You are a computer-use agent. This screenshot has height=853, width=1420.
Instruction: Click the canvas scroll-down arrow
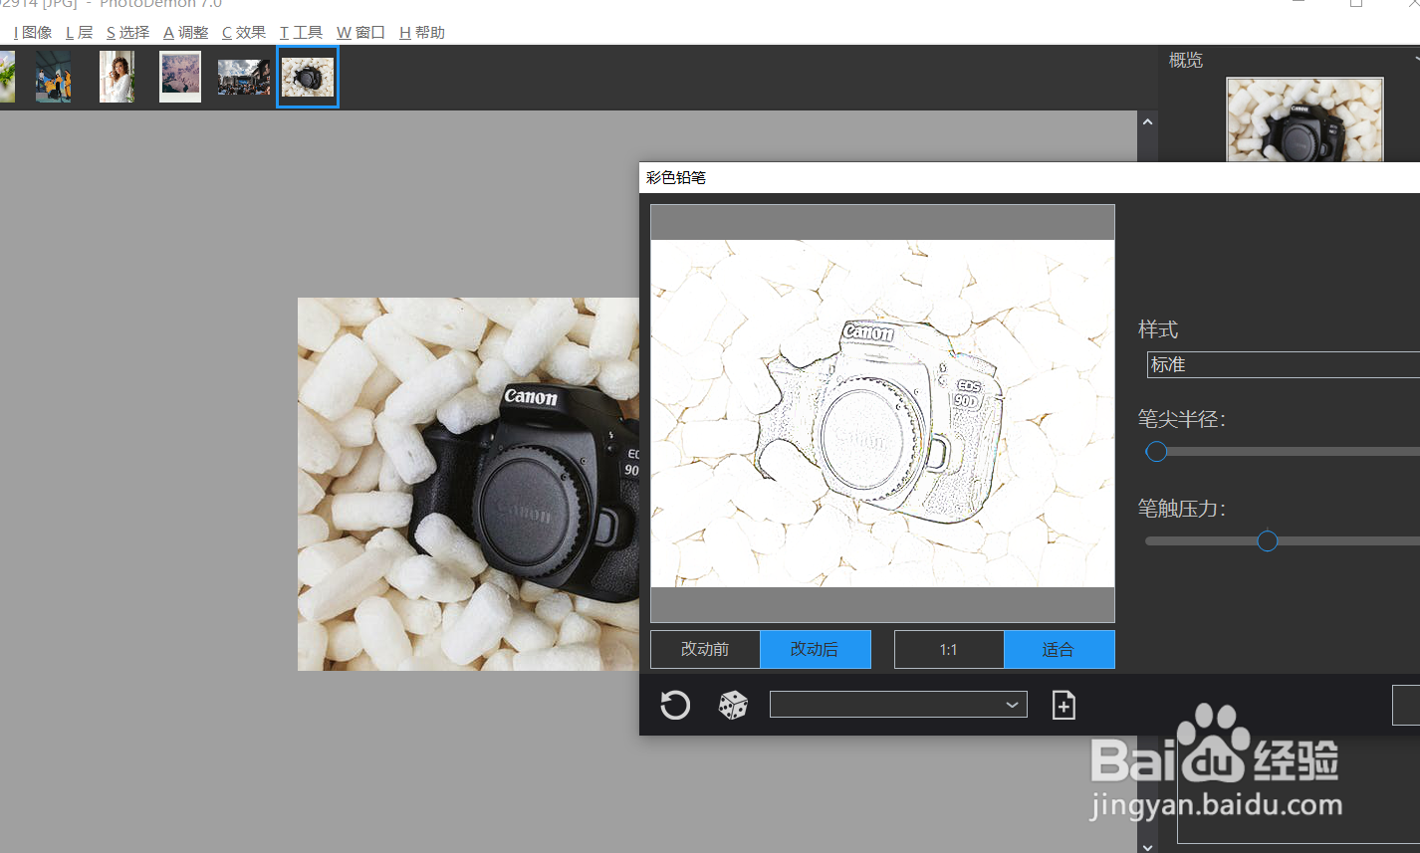[1147, 846]
